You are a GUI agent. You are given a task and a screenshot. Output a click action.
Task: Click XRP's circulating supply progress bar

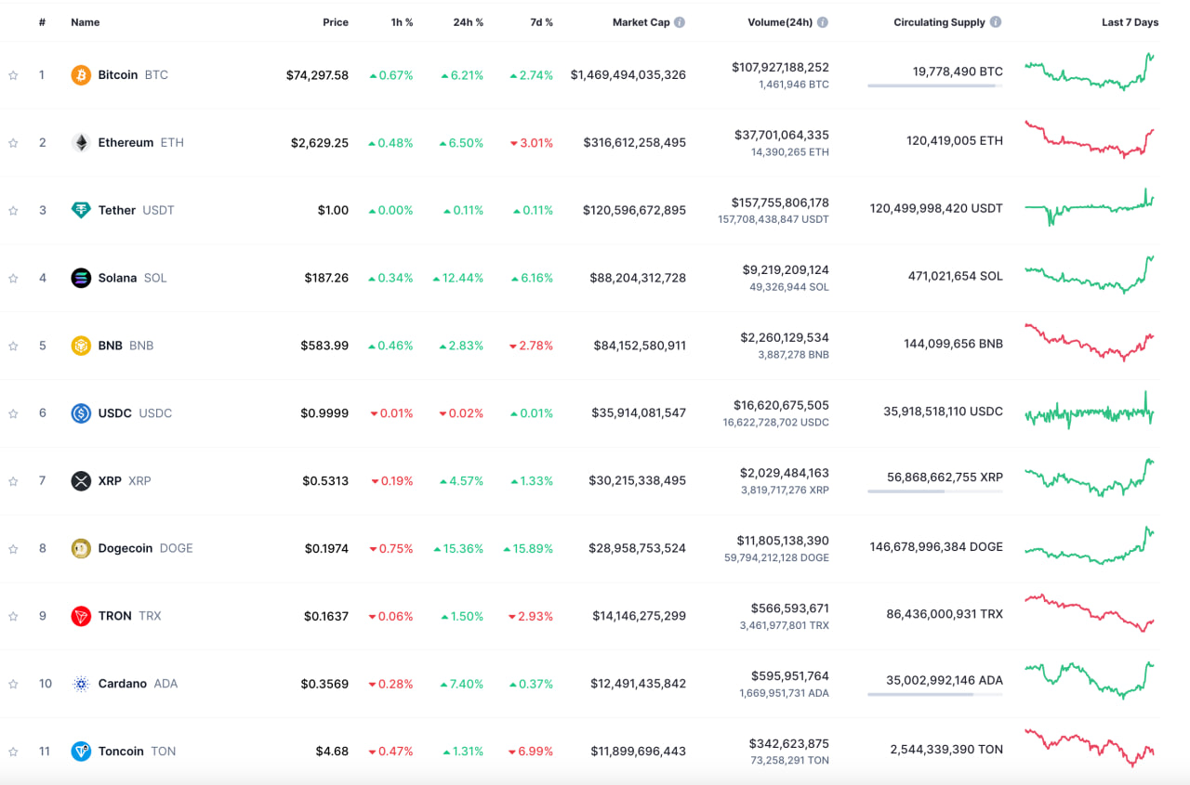tap(935, 491)
